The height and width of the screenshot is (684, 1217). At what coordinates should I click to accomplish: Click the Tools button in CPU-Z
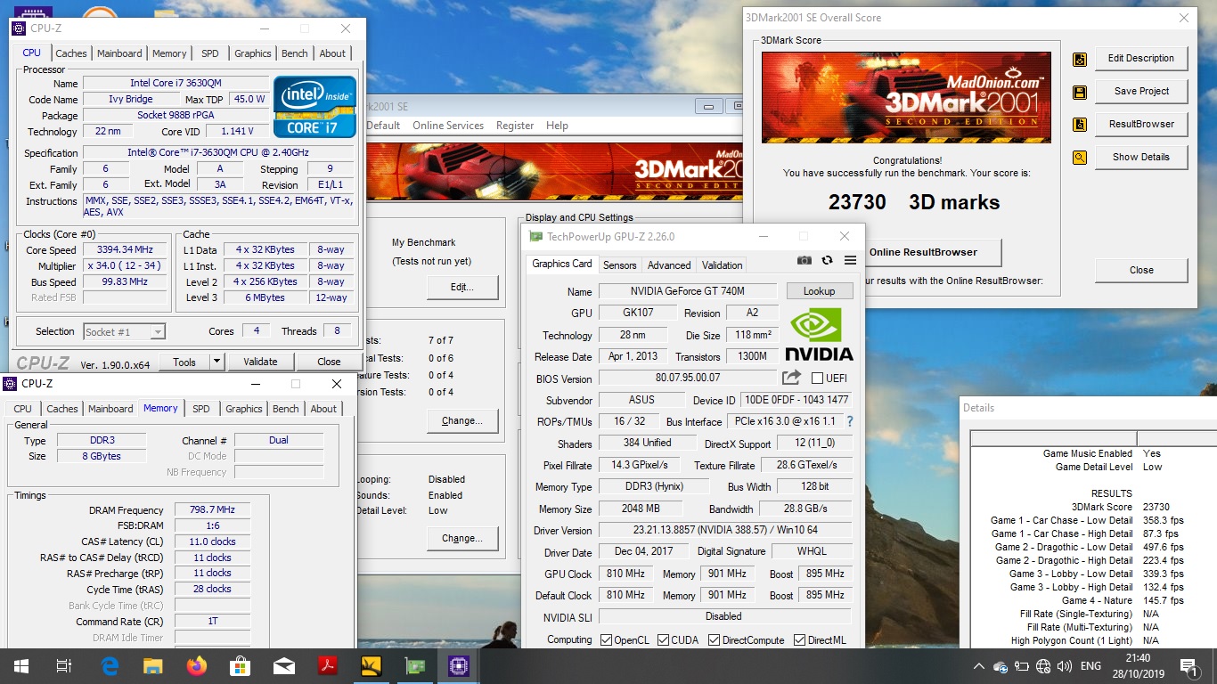184,362
